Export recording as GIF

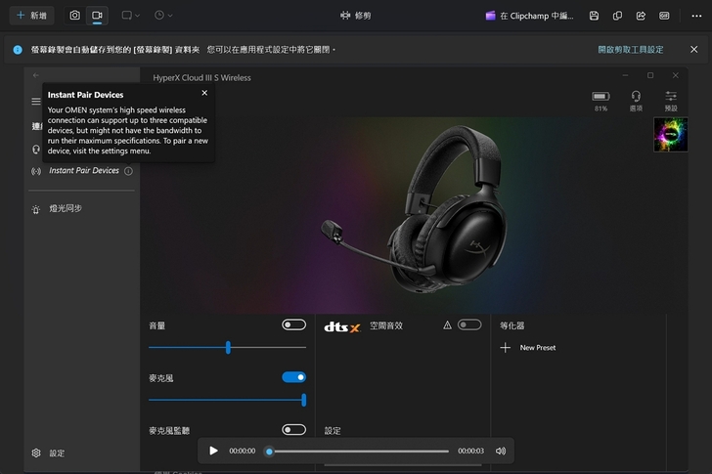point(664,16)
